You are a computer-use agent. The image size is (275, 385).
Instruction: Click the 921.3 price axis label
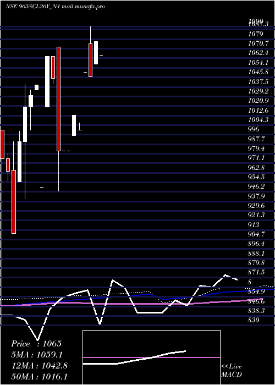coord(257,216)
